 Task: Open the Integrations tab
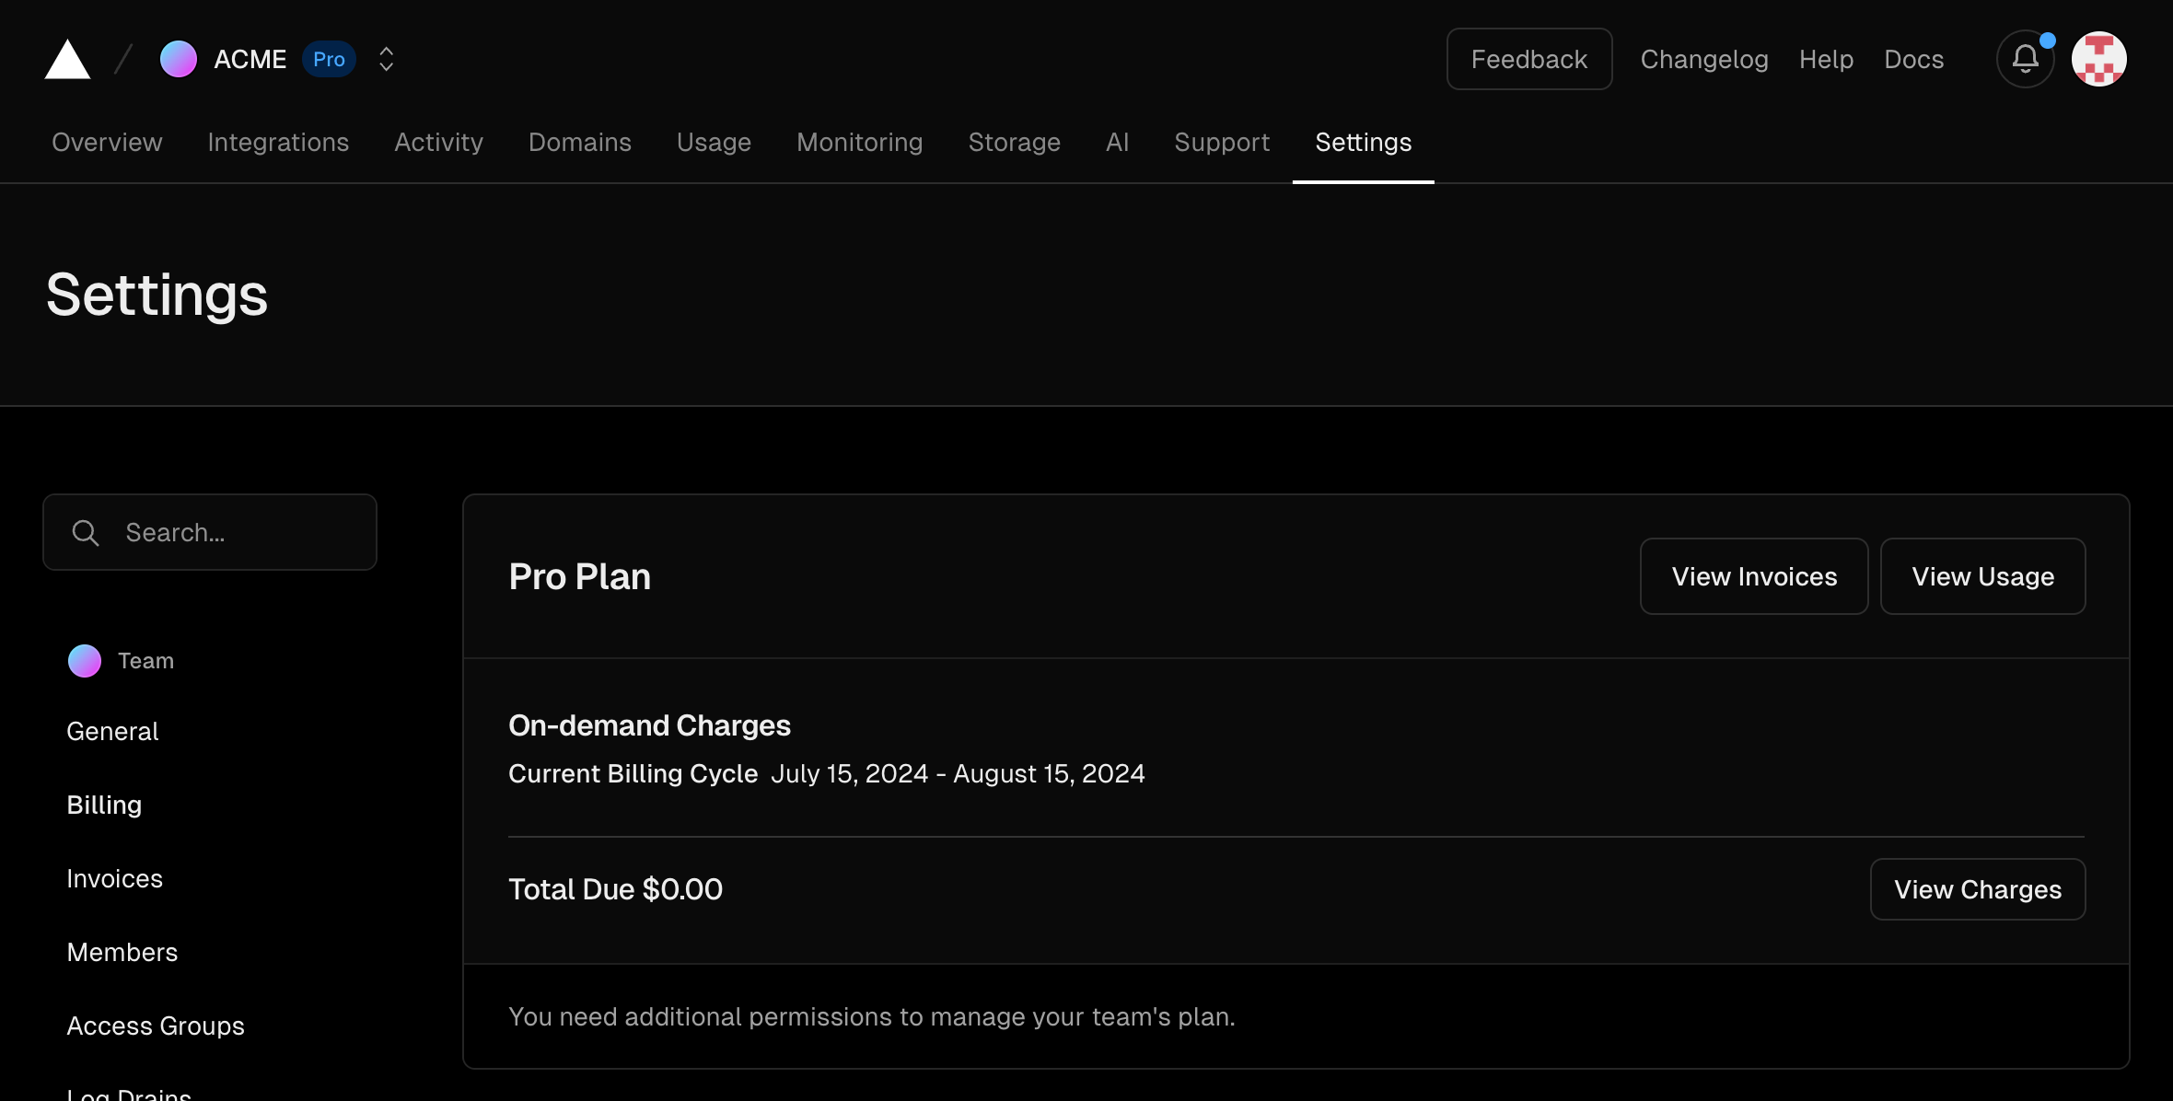278,142
